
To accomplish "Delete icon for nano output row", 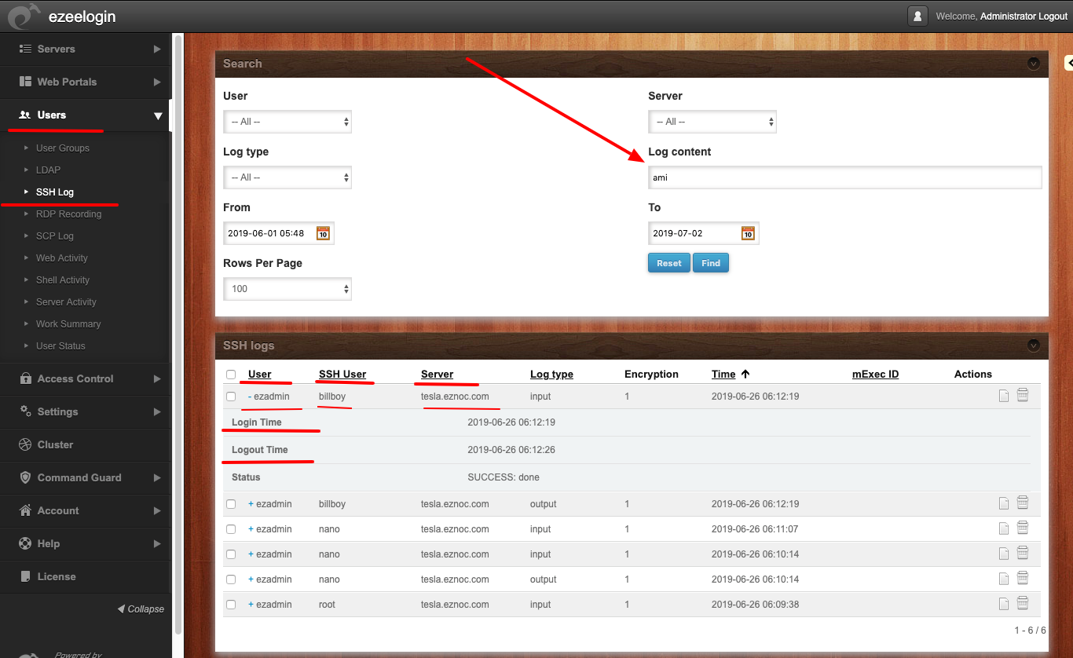I will click(x=1023, y=578).
